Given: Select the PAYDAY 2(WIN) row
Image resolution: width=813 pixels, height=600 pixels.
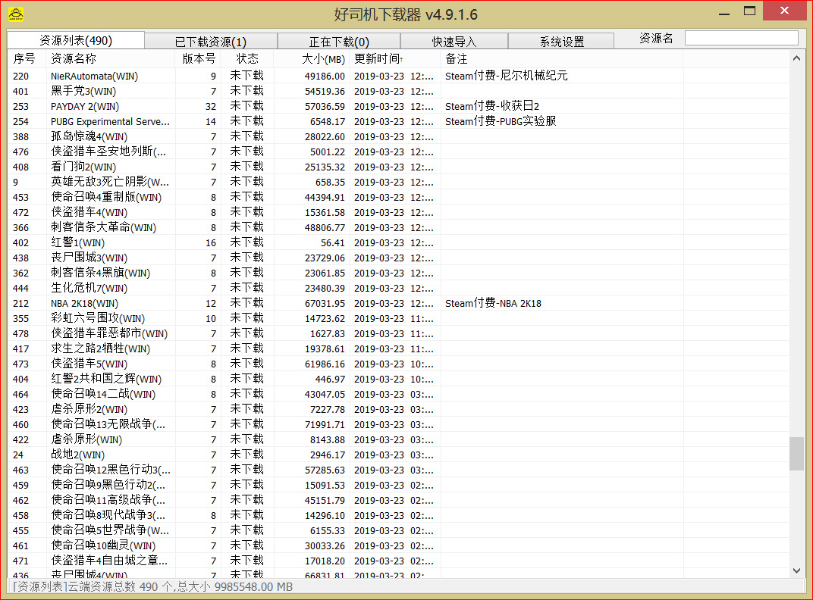Looking at the screenshot, I should pyautogui.click(x=398, y=106).
